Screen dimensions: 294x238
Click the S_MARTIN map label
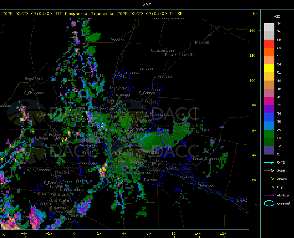pos(135,146)
